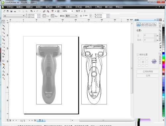Screen dimensions: 166x126
Task: Pick the red palette swatch
Action: (x=163, y=63)
